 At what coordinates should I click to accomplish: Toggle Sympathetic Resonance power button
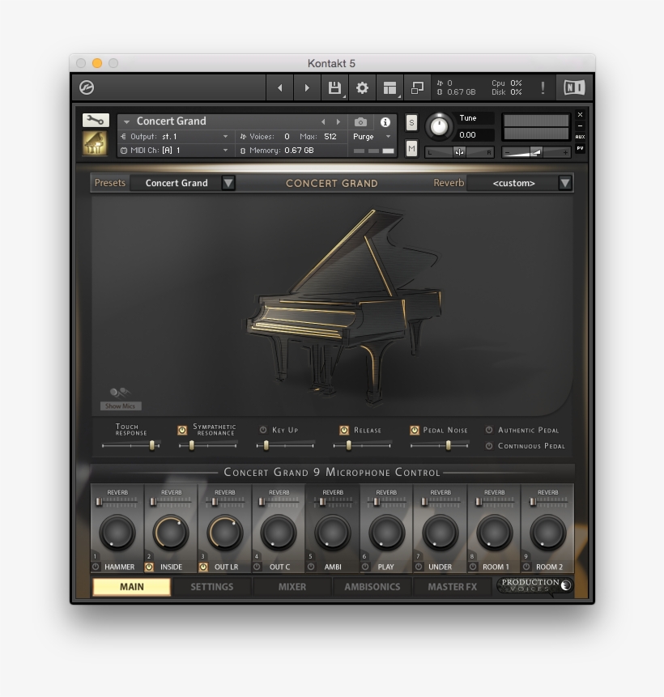182,430
